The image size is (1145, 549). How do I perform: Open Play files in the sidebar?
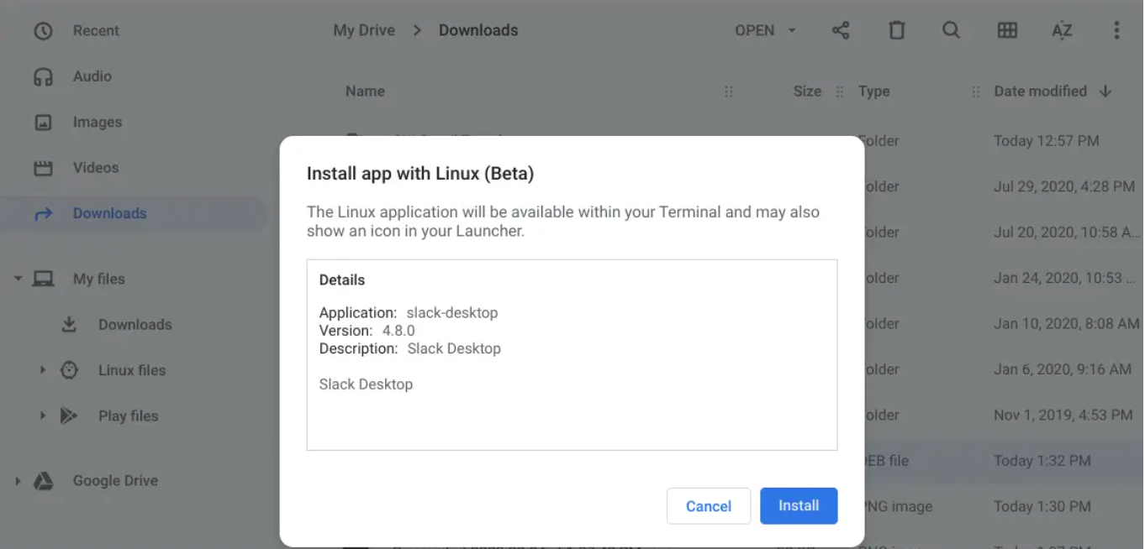click(128, 416)
